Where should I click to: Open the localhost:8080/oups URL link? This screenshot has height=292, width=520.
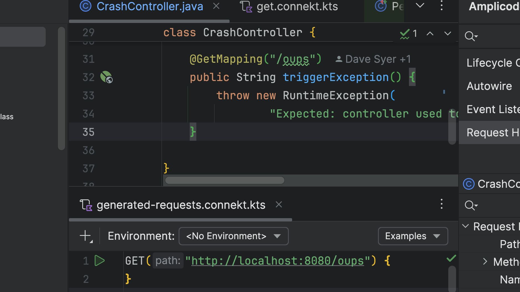[x=277, y=261]
